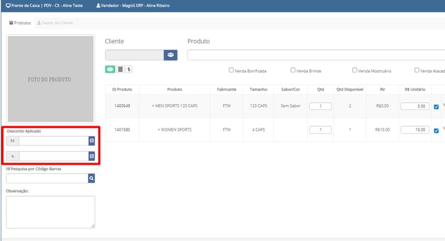Check the Venda Mostruário option
Screen dimensions: 445x241
pos(354,70)
